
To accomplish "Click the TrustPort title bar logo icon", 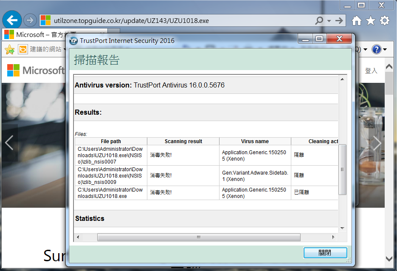I will (x=73, y=40).
